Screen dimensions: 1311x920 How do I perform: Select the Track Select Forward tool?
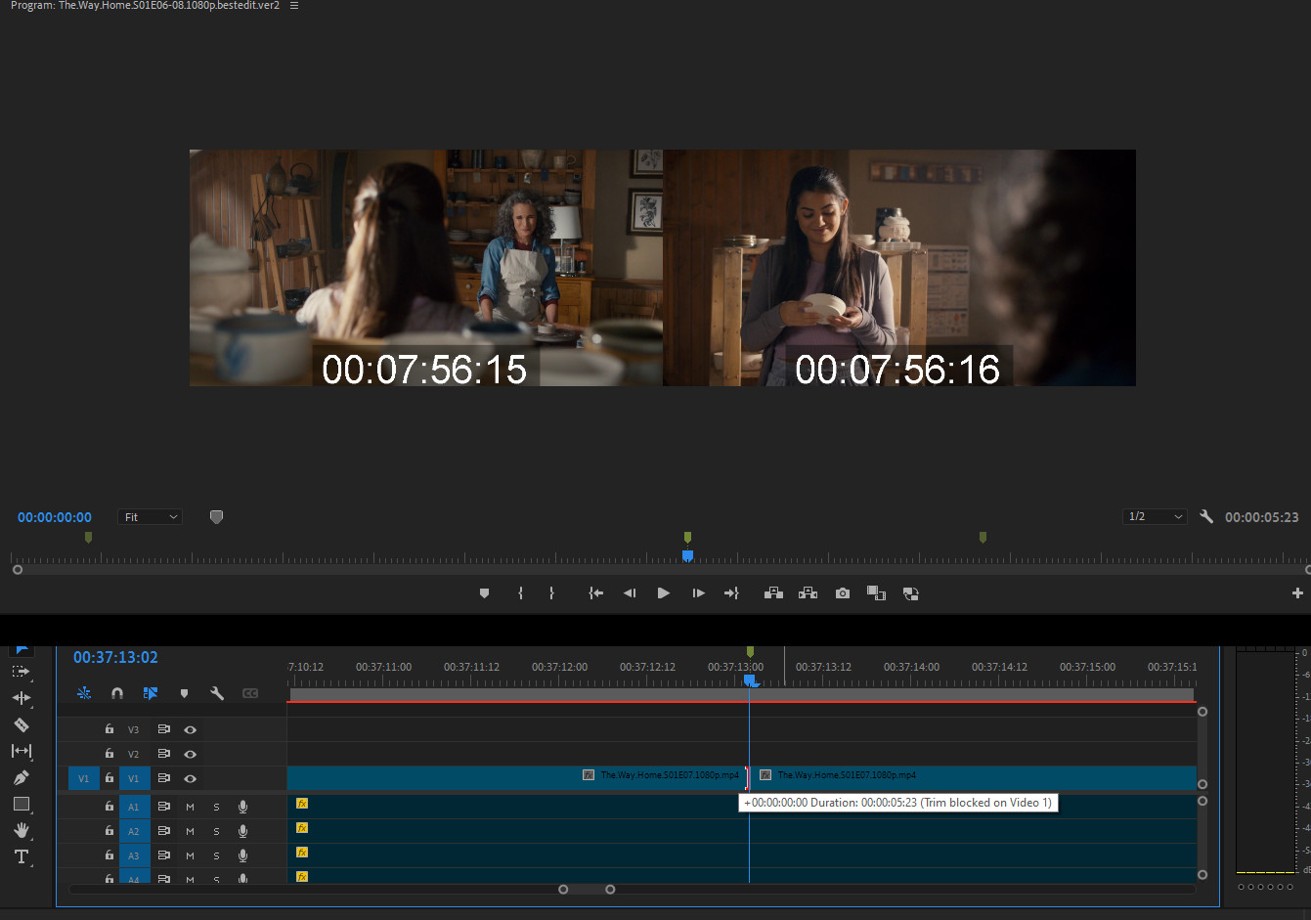point(21,672)
